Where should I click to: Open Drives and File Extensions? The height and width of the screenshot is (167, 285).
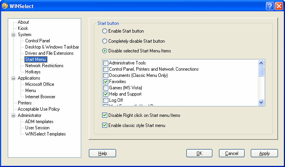coord(49,53)
